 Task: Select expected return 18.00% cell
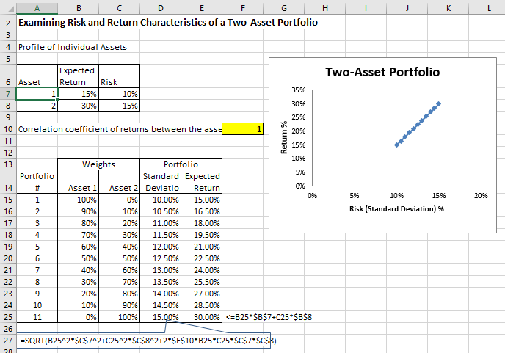pyautogui.click(x=202, y=223)
